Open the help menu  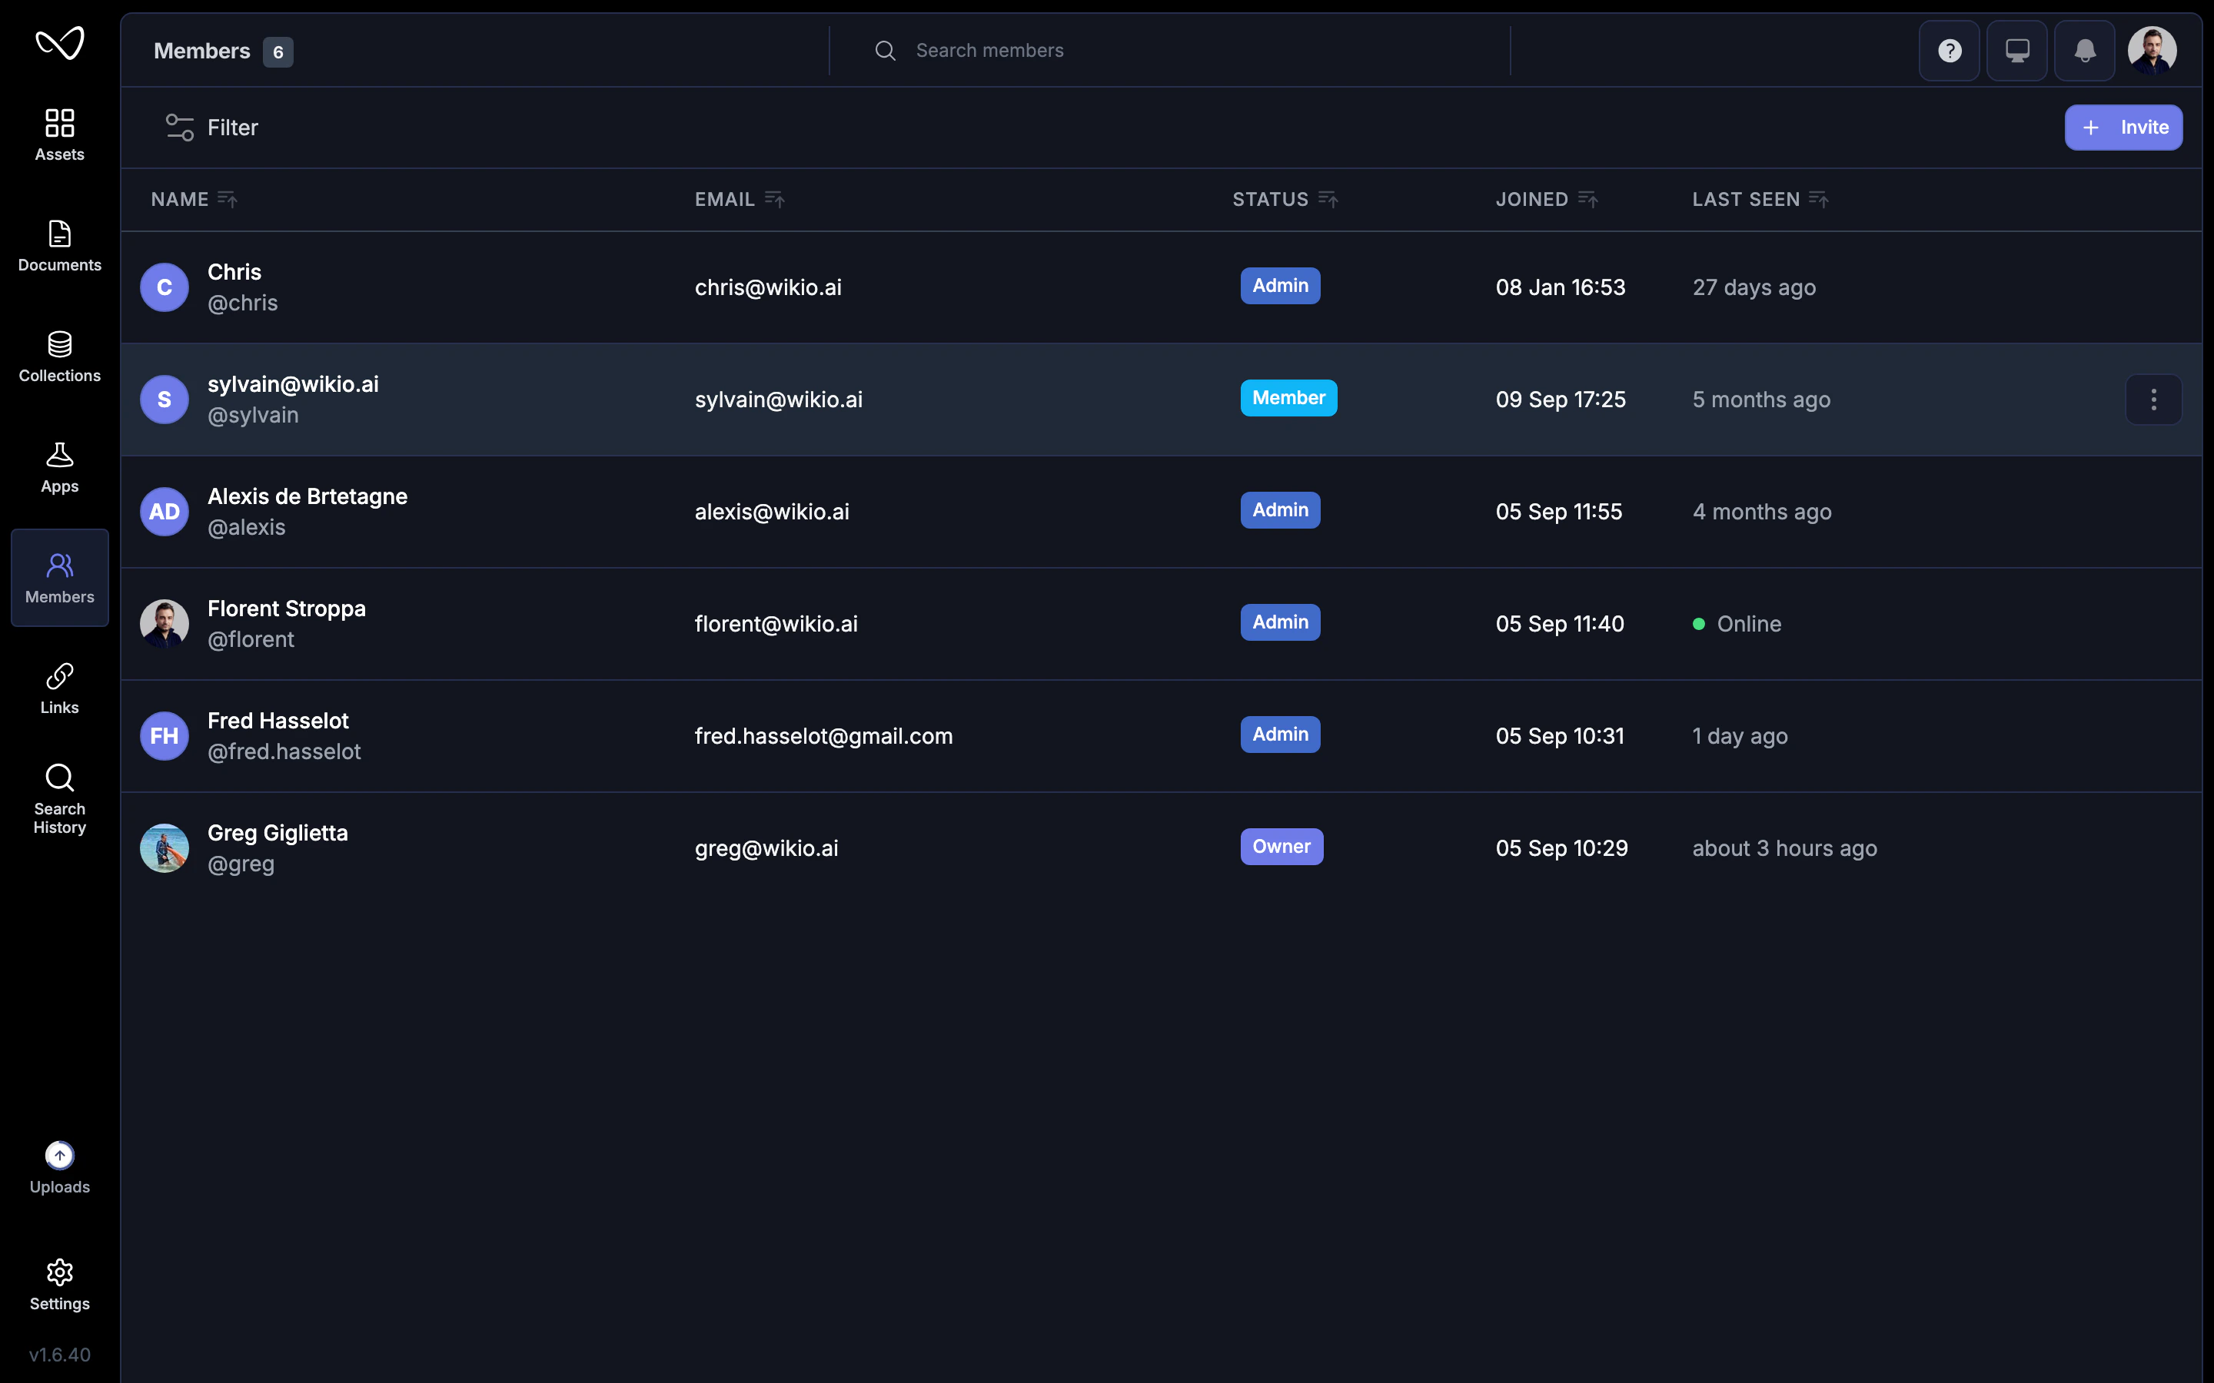(x=1949, y=50)
